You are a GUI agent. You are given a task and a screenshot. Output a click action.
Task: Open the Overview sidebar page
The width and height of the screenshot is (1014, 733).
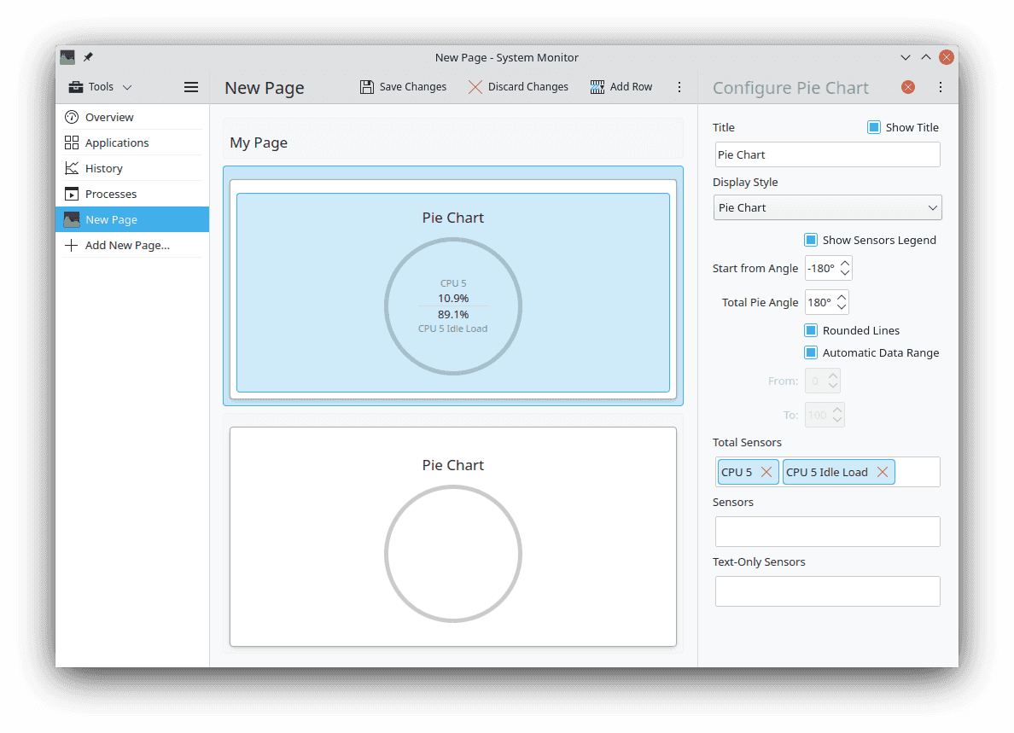[x=108, y=117]
